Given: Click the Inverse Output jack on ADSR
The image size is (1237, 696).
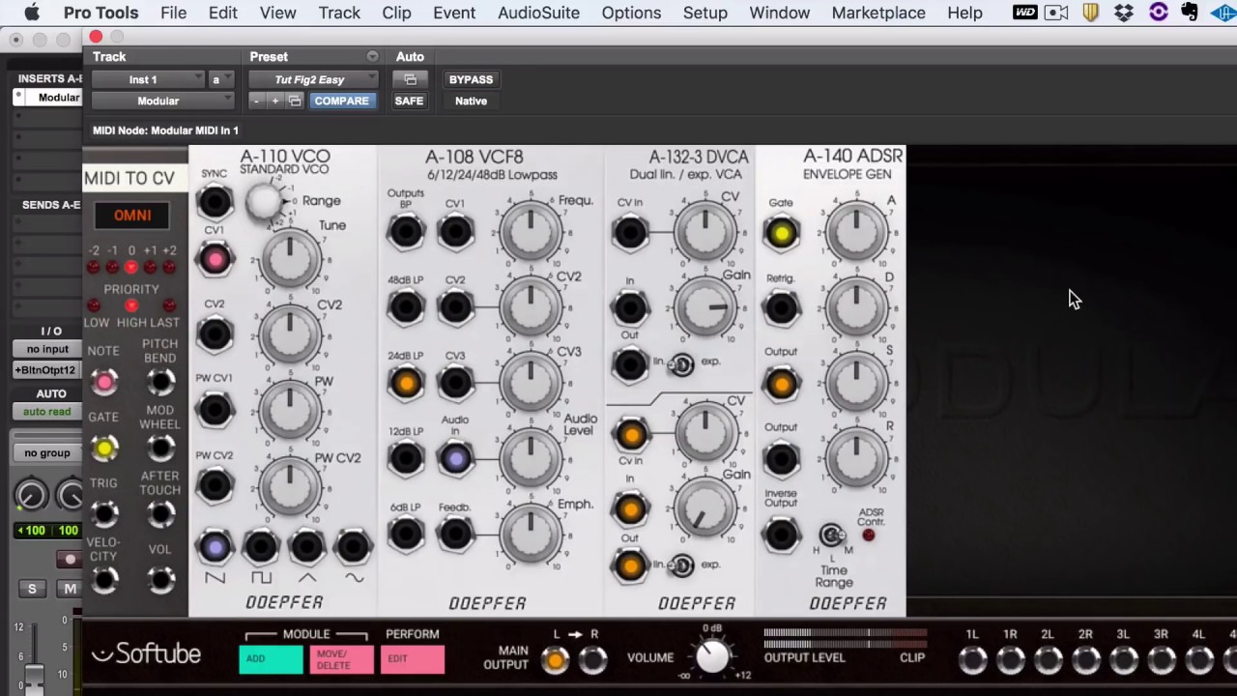Looking at the screenshot, I should pos(781,535).
